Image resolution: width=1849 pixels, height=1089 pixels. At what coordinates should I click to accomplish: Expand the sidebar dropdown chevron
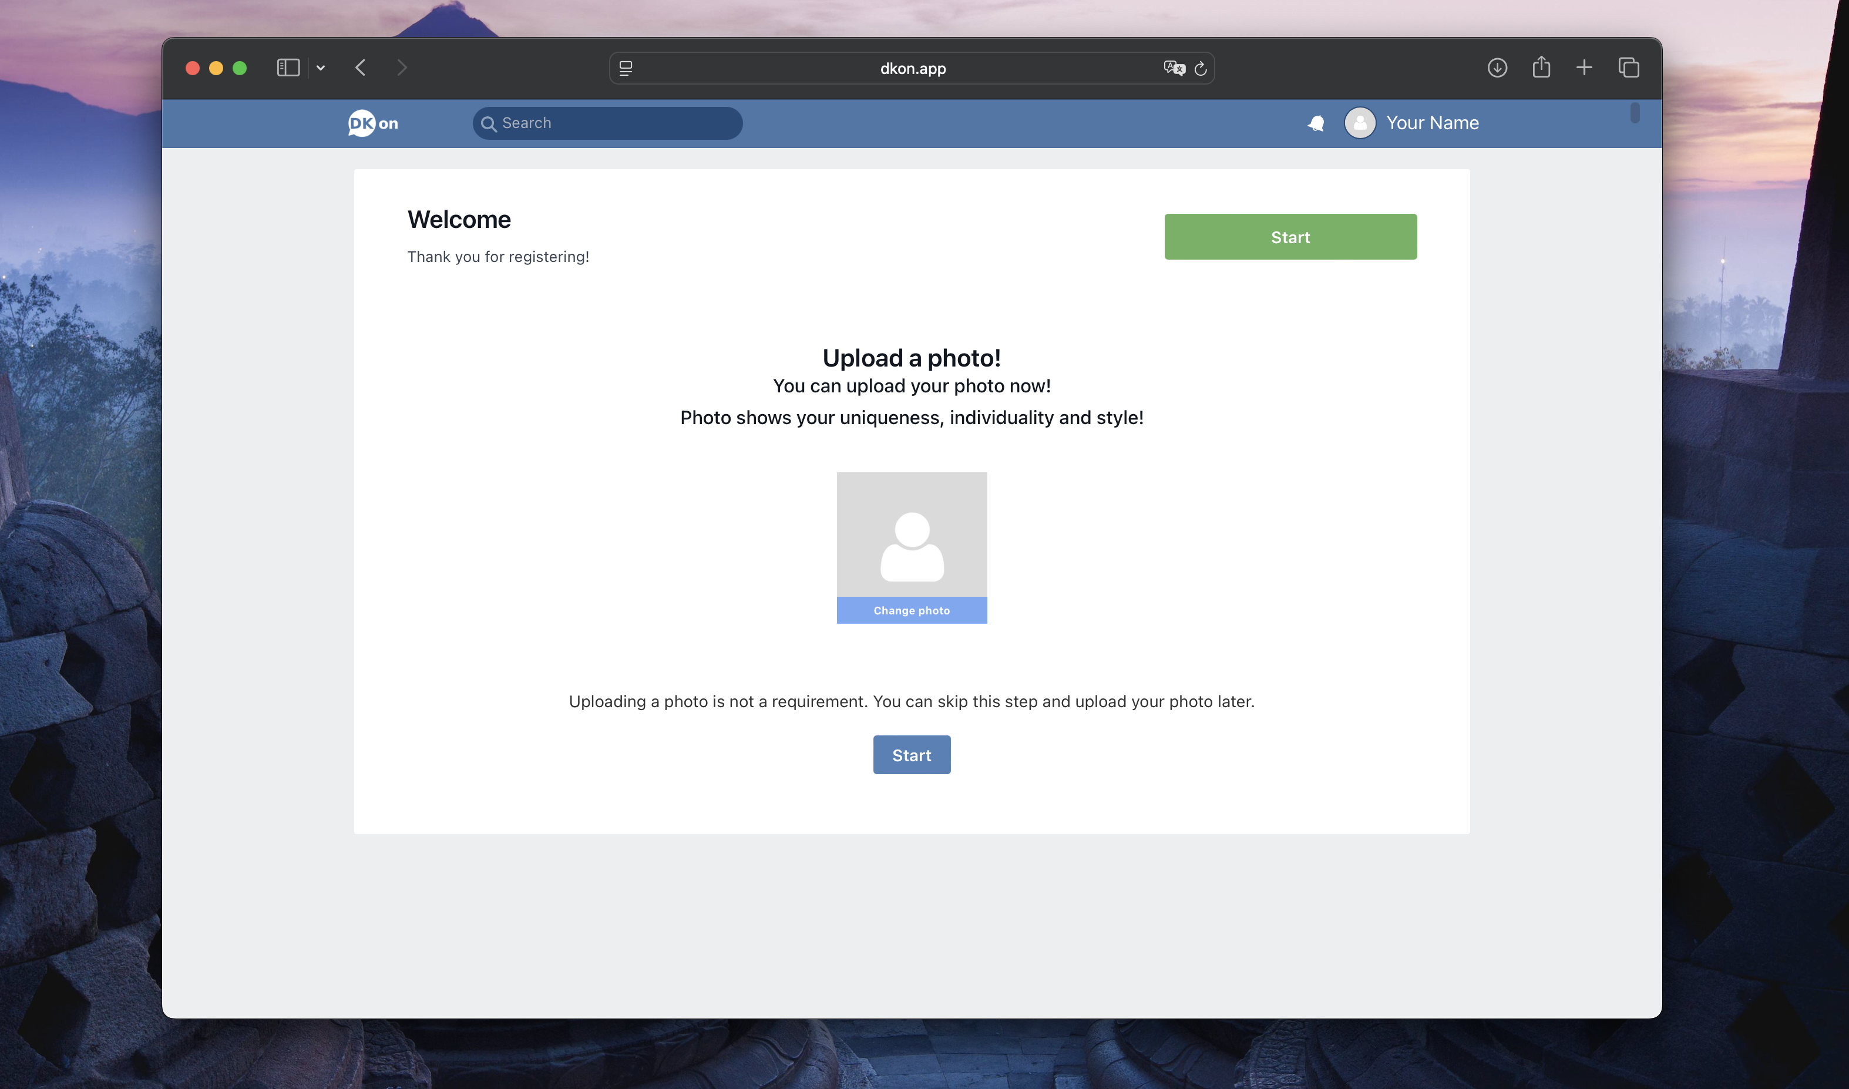click(321, 68)
